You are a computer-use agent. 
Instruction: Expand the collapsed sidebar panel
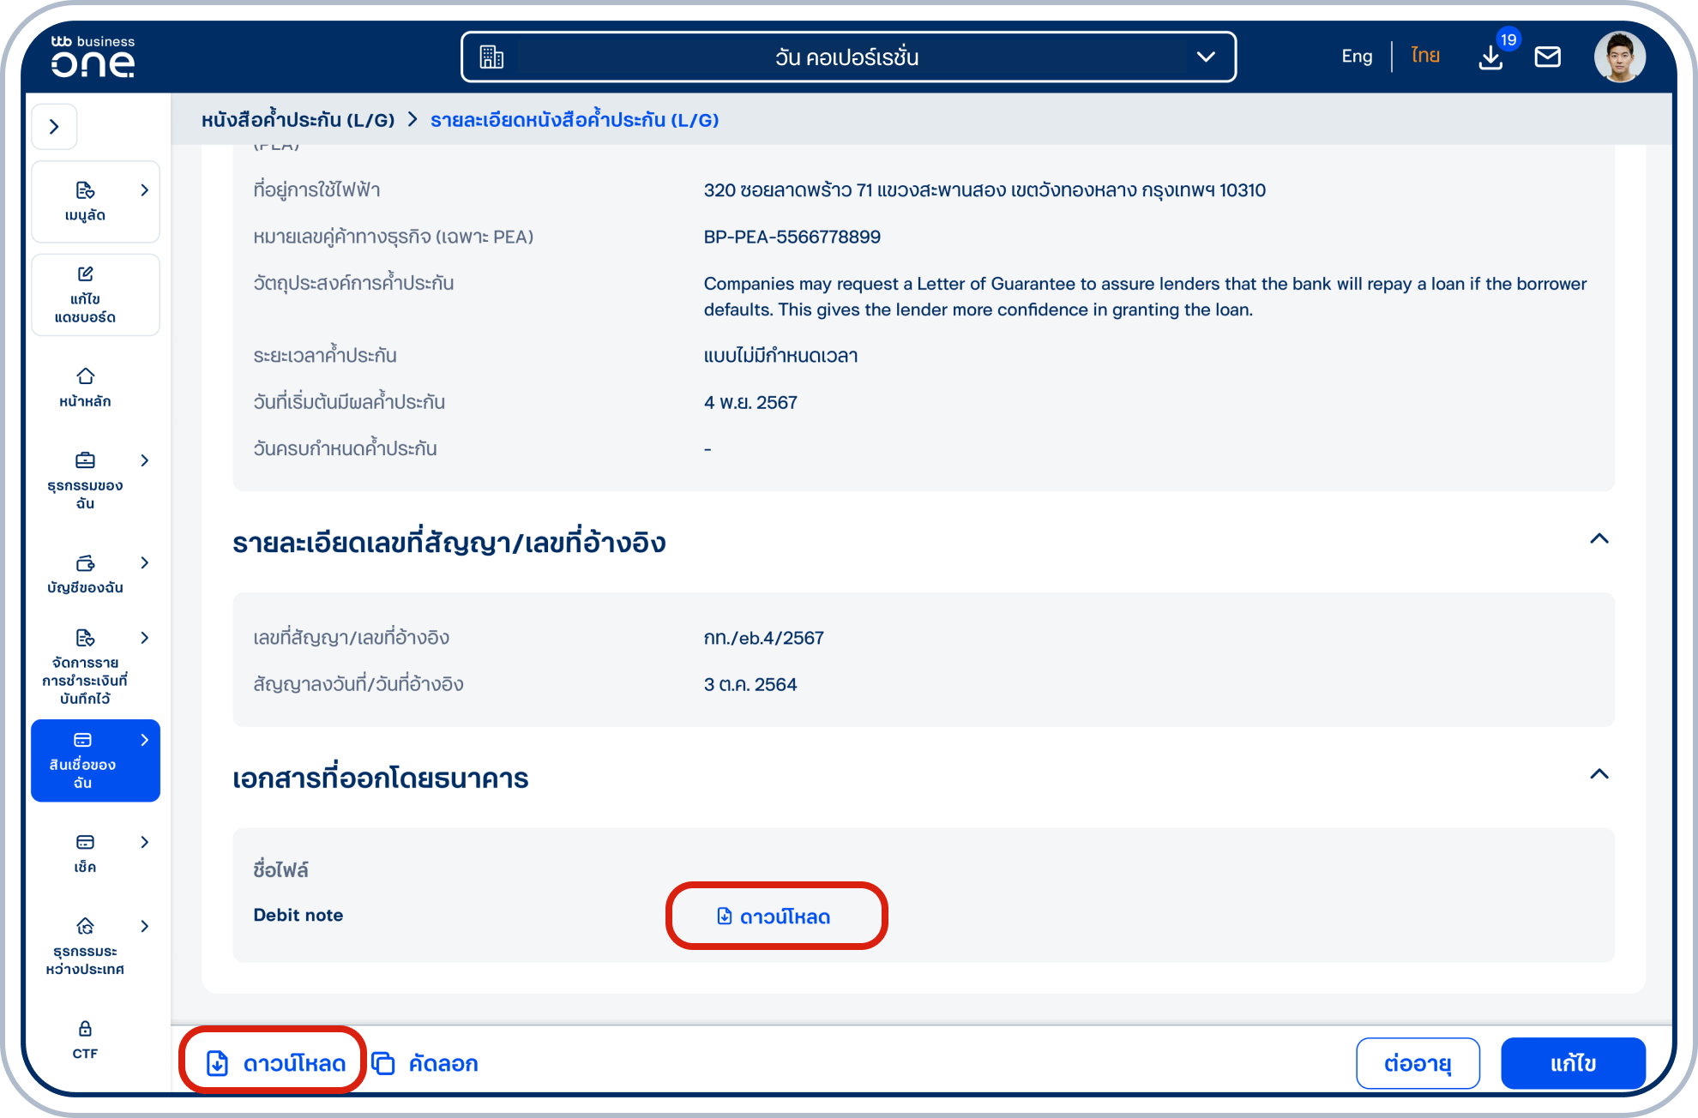(x=54, y=126)
